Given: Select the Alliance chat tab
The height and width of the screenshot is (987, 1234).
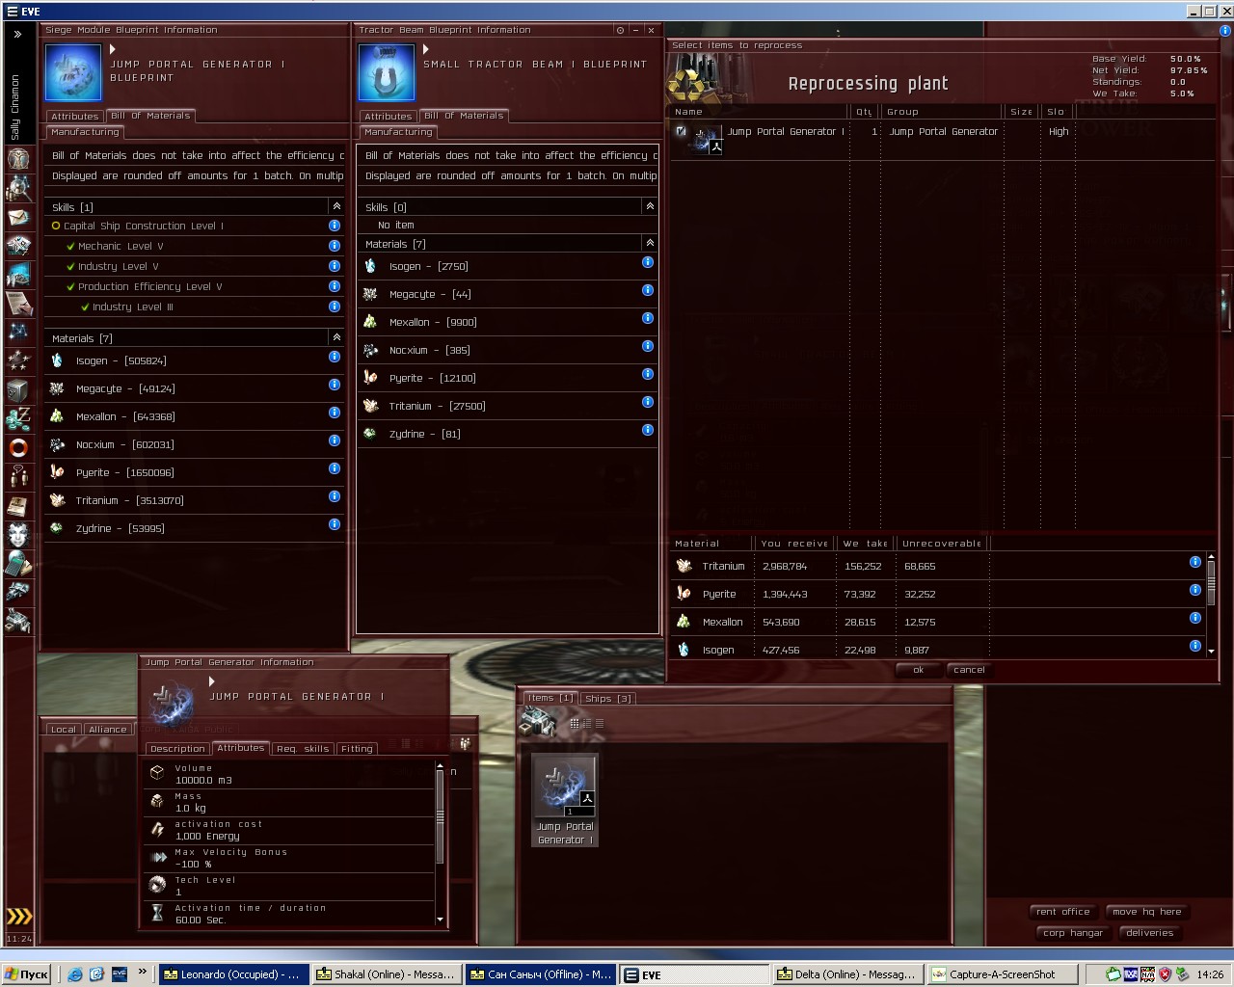Looking at the screenshot, I should 107,730.
